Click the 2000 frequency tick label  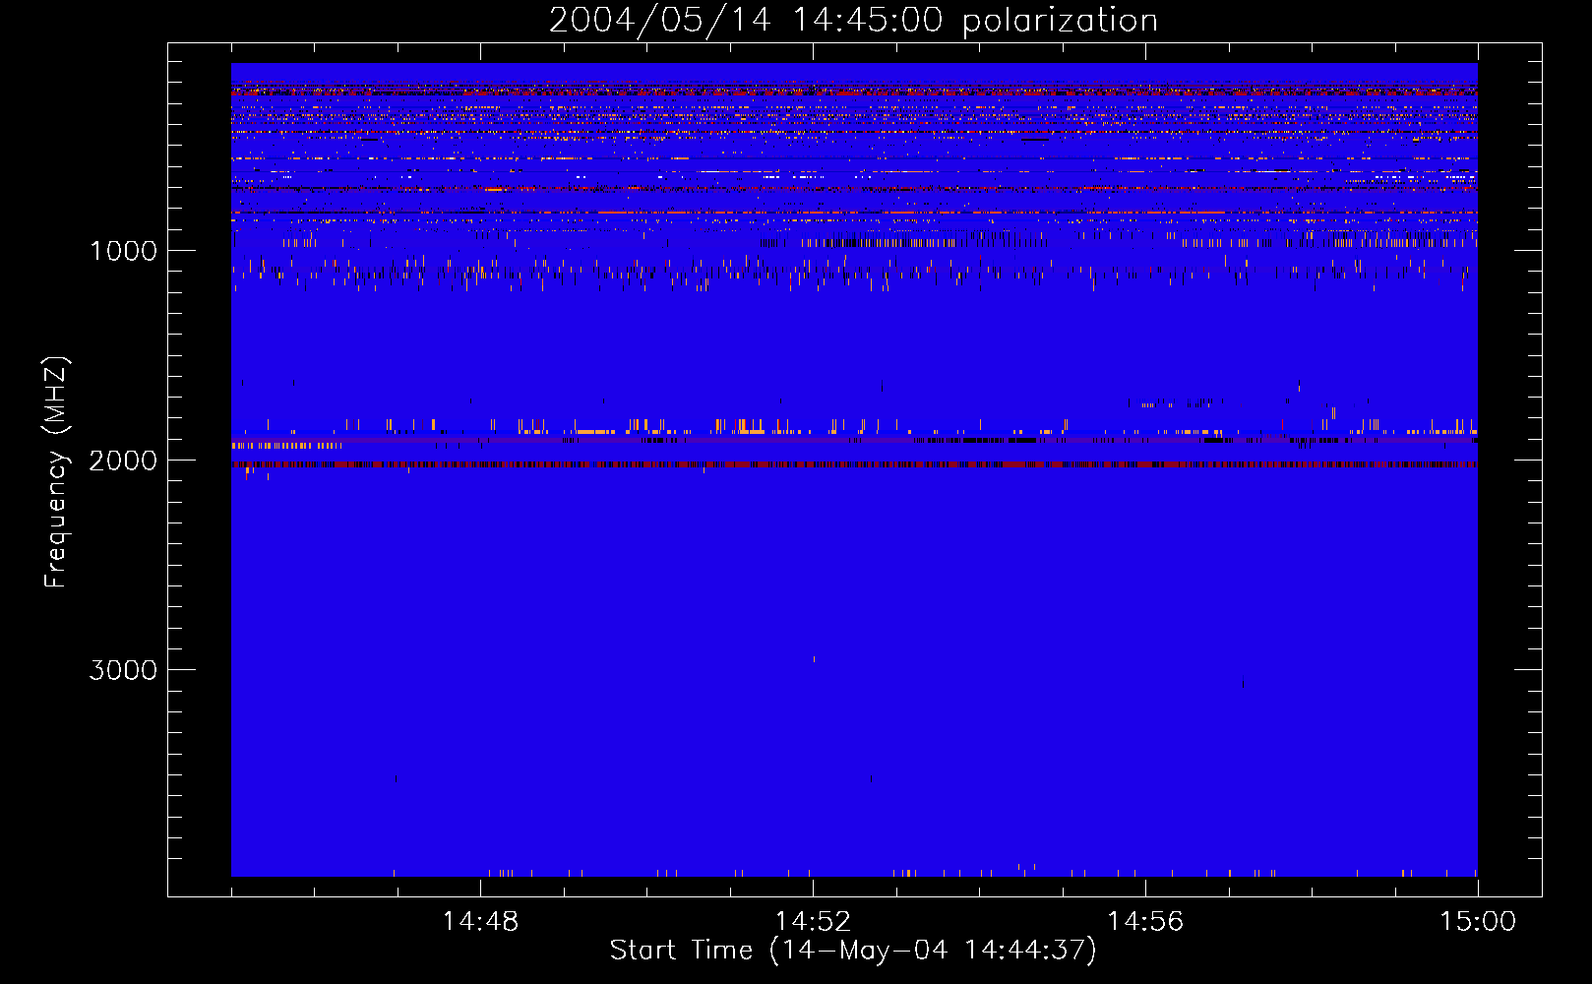click(x=123, y=461)
